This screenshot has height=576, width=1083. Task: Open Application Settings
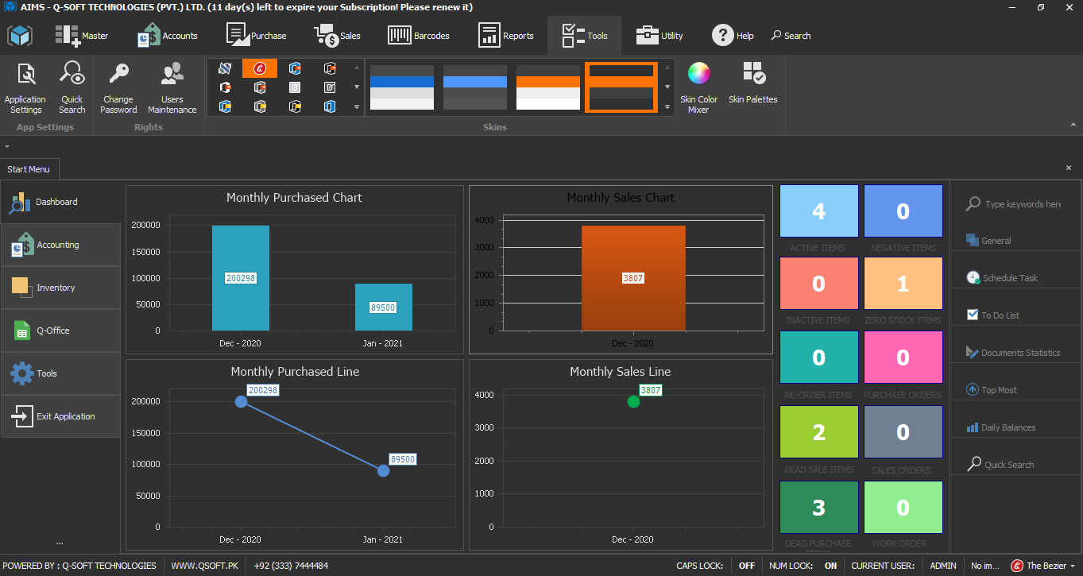click(x=25, y=88)
